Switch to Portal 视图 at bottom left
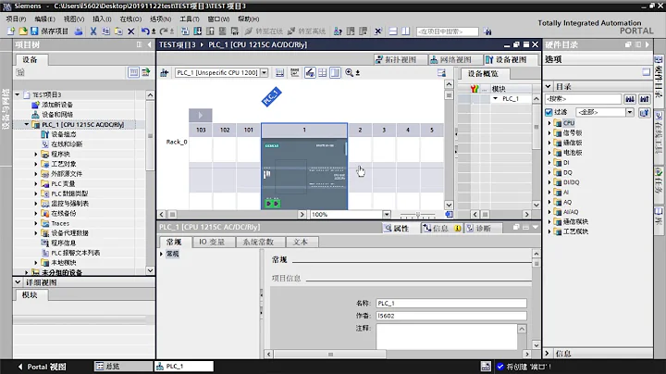 [42, 367]
